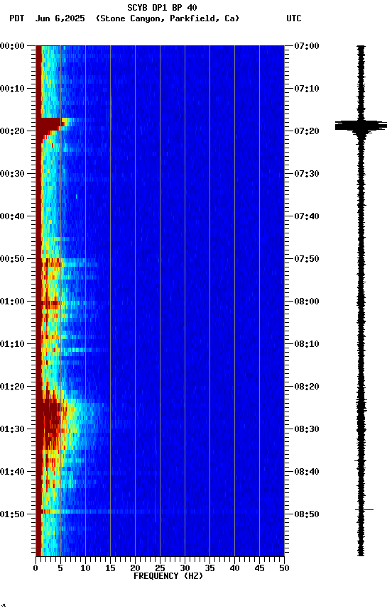Click the 07:20 UTC time label

point(307,131)
